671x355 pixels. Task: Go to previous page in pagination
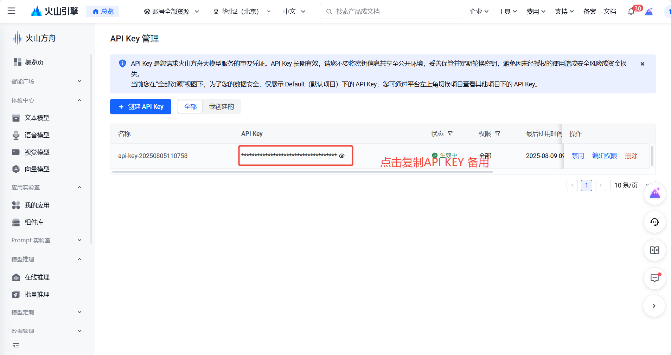pos(572,185)
